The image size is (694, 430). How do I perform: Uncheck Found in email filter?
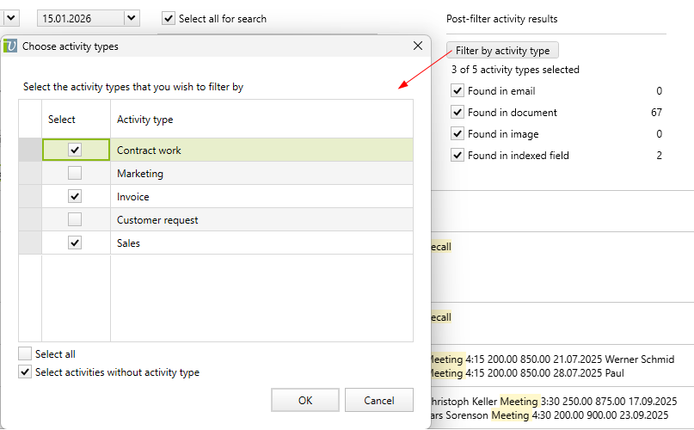[x=458, y=90]
